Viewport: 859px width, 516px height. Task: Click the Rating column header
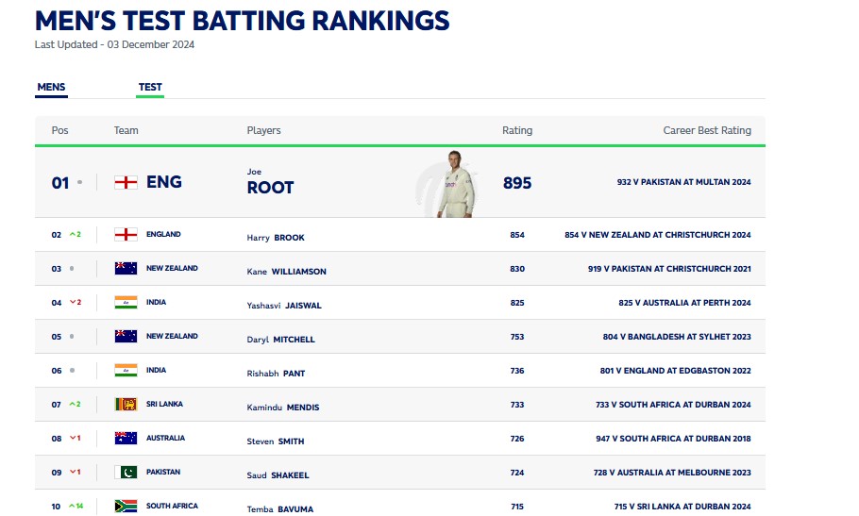[516, 130]
